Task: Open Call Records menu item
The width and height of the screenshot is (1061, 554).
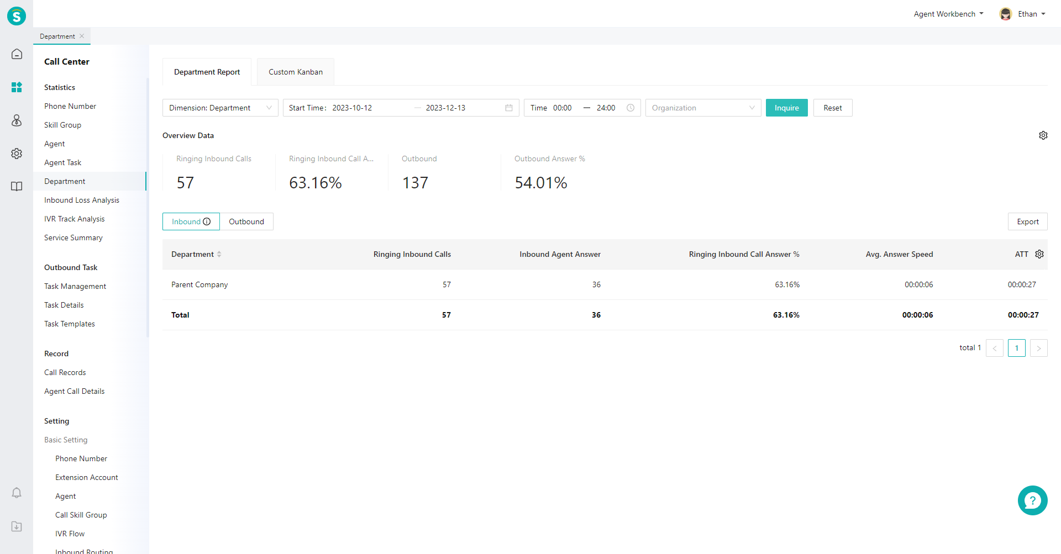Action: (x=65, y=372)
